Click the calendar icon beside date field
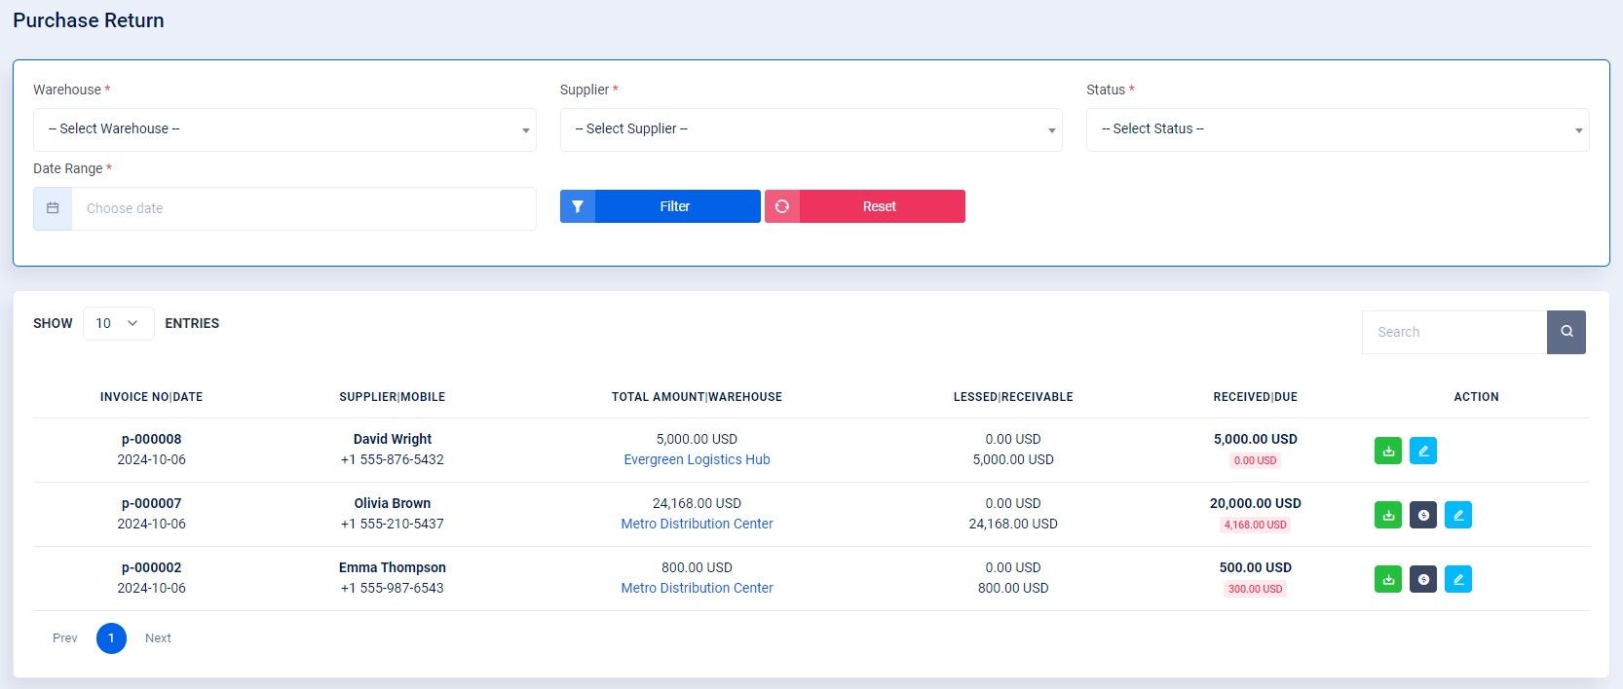 tap(53, 208)
